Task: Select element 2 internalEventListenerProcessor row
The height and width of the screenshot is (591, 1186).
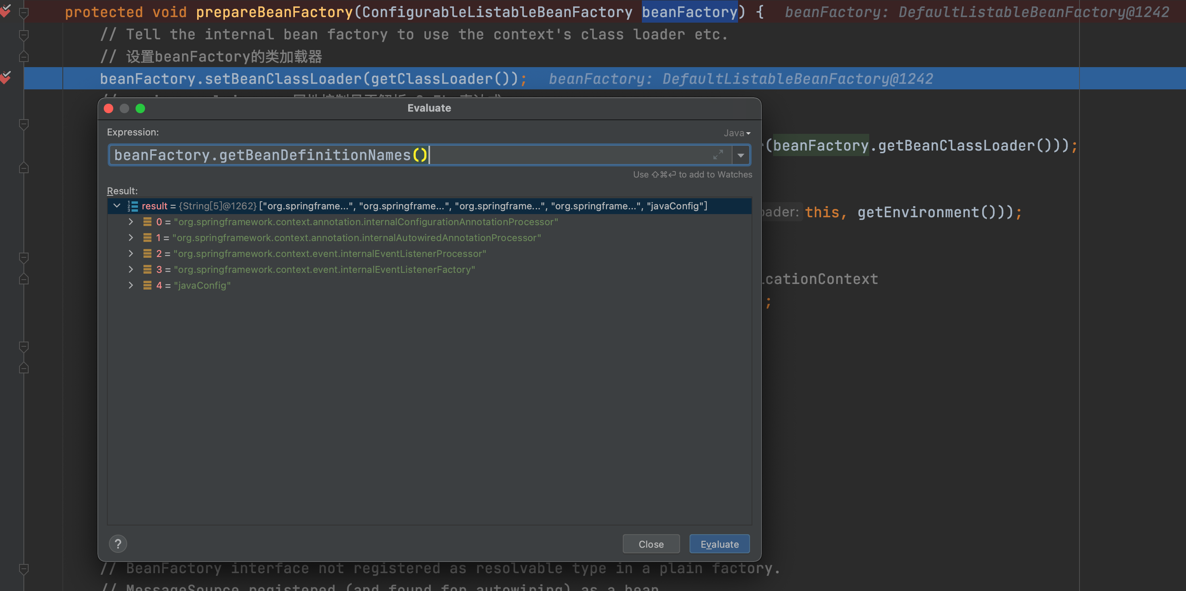Action: click(329, 253)
